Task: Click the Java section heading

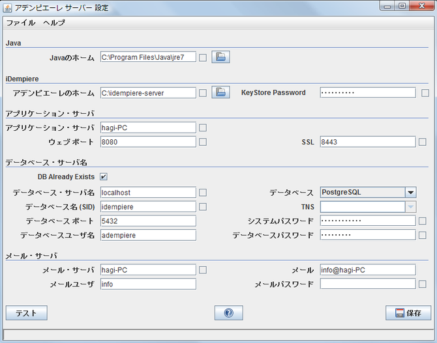Action: point(14,43)
